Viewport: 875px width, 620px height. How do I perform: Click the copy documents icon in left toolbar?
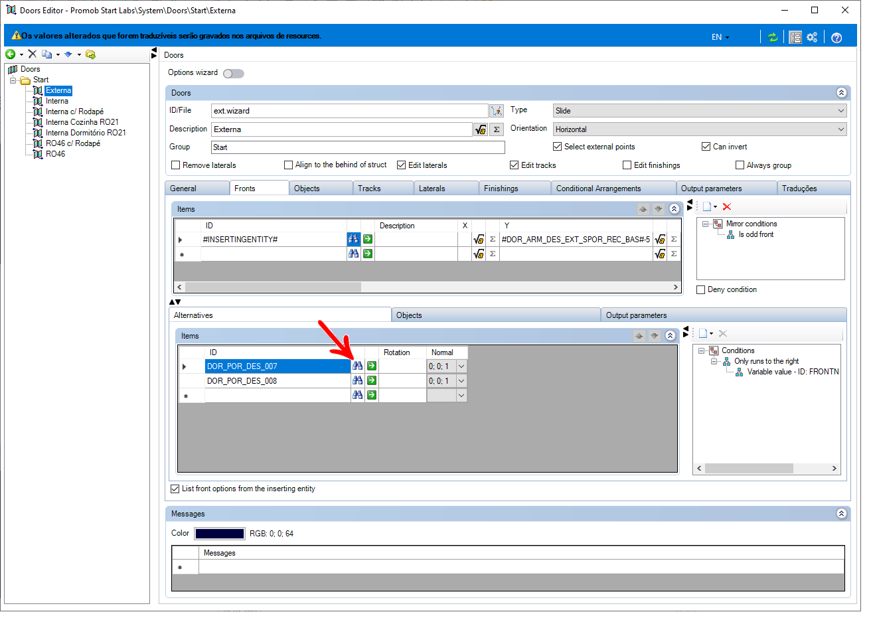tap(46, 54)
